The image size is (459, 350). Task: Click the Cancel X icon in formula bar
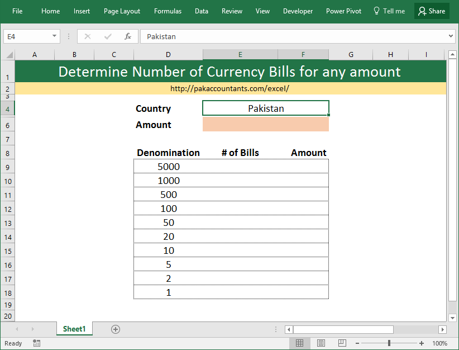(88, 36)
